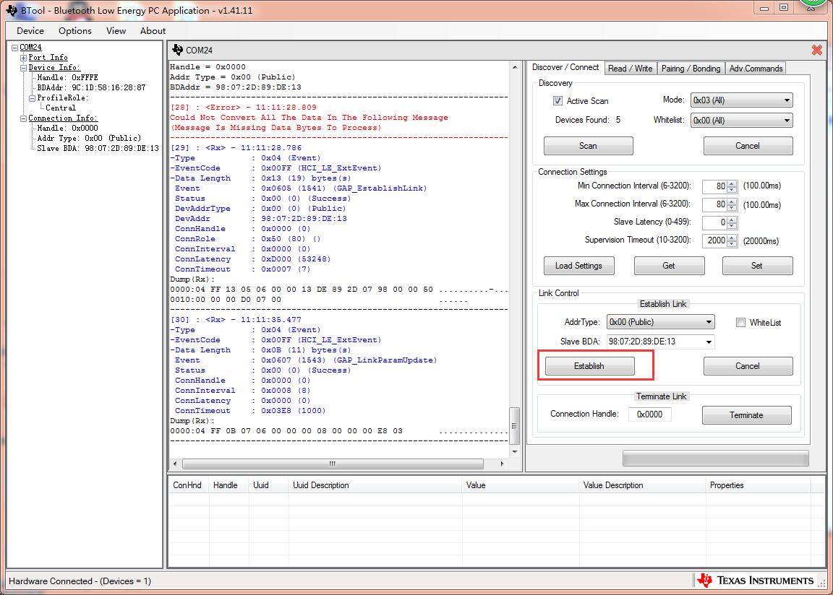Open the Options menu
Screen dimensions: 833x595
tap(75, 31)
